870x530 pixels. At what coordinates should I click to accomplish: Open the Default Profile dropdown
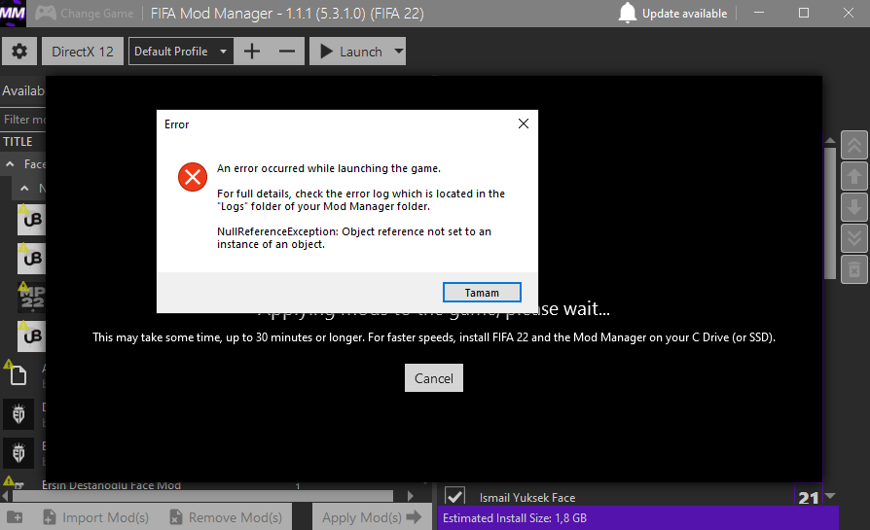(x=180, y=52)
